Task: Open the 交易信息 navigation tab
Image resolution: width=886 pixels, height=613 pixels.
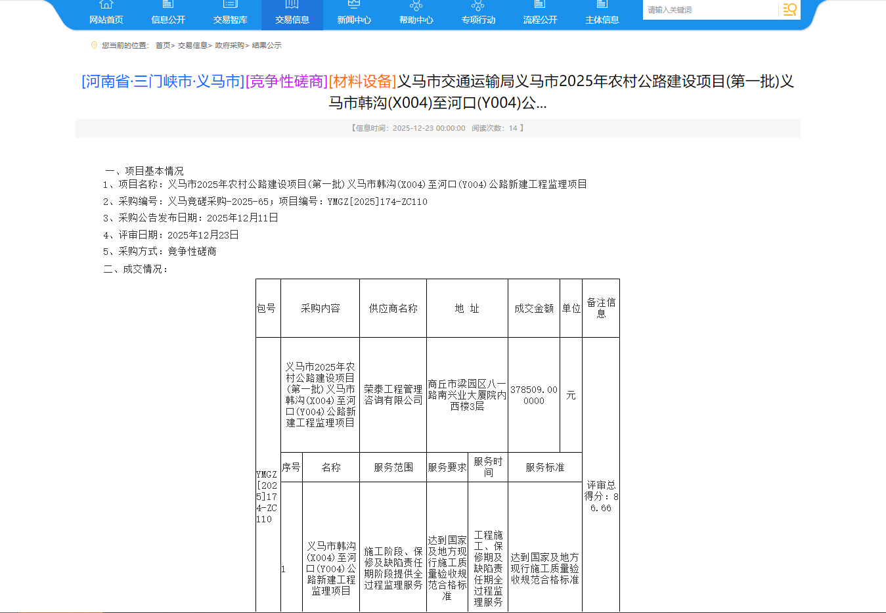Action: pos(292,20)
